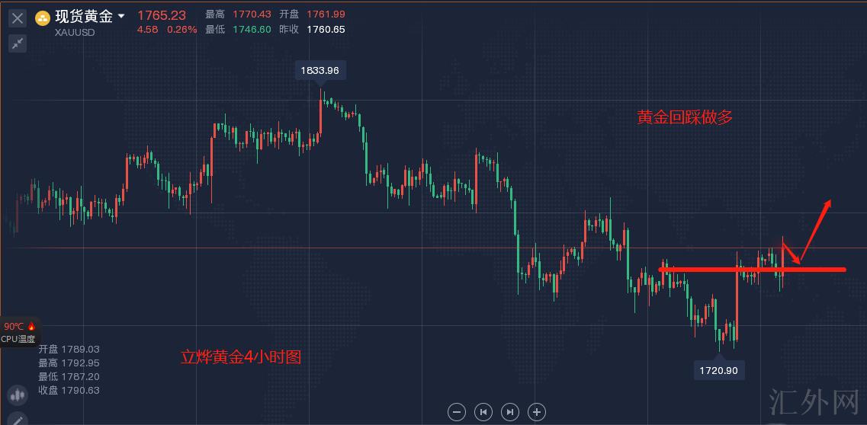Click the 立烨黄金4小时图 annotation label
The image size is (867, 425).
[240, 356]
